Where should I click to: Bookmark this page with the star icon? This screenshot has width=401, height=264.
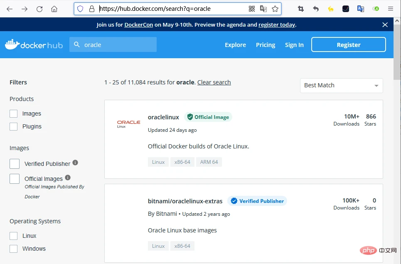(275, 9)
